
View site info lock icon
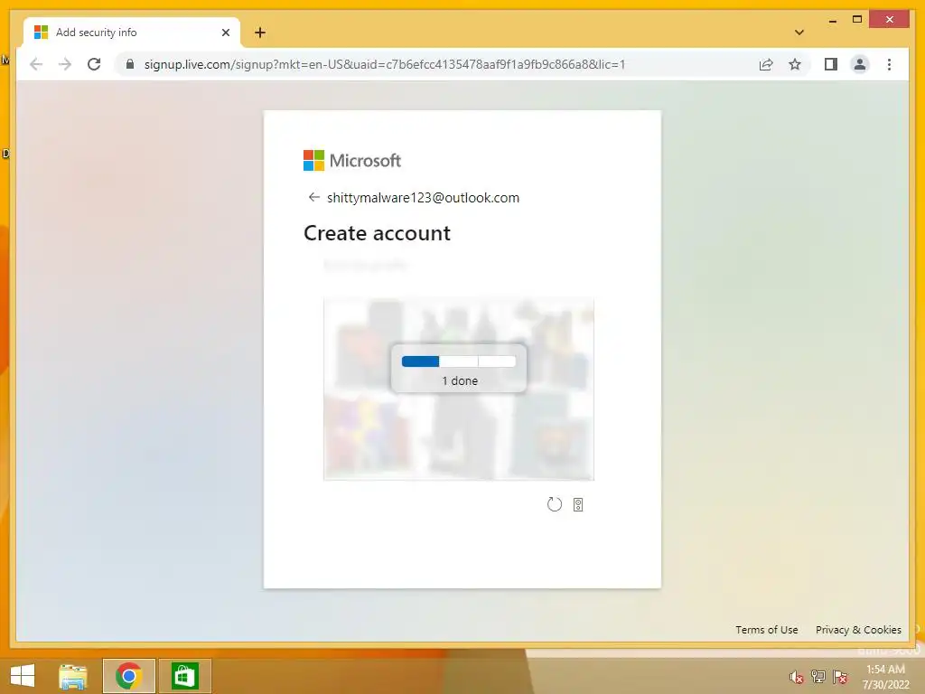[x=130, y=64]
